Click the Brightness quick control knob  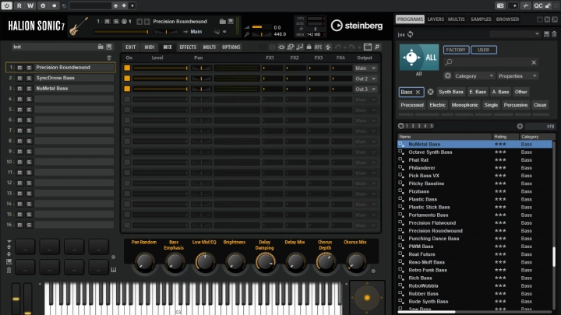pyautogui.click(x=235, y=262)
